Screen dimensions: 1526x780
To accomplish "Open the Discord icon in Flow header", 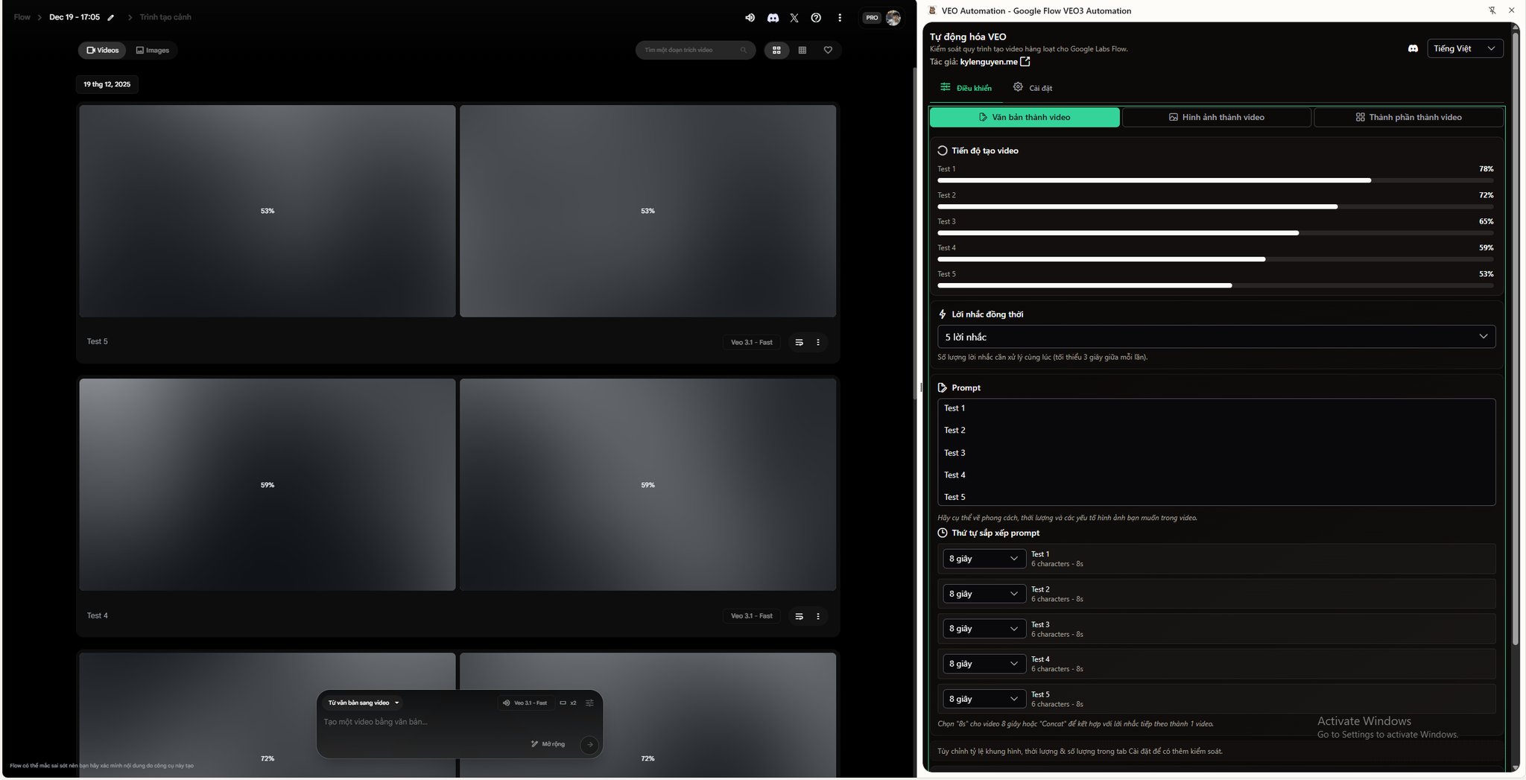I will 773,18.
